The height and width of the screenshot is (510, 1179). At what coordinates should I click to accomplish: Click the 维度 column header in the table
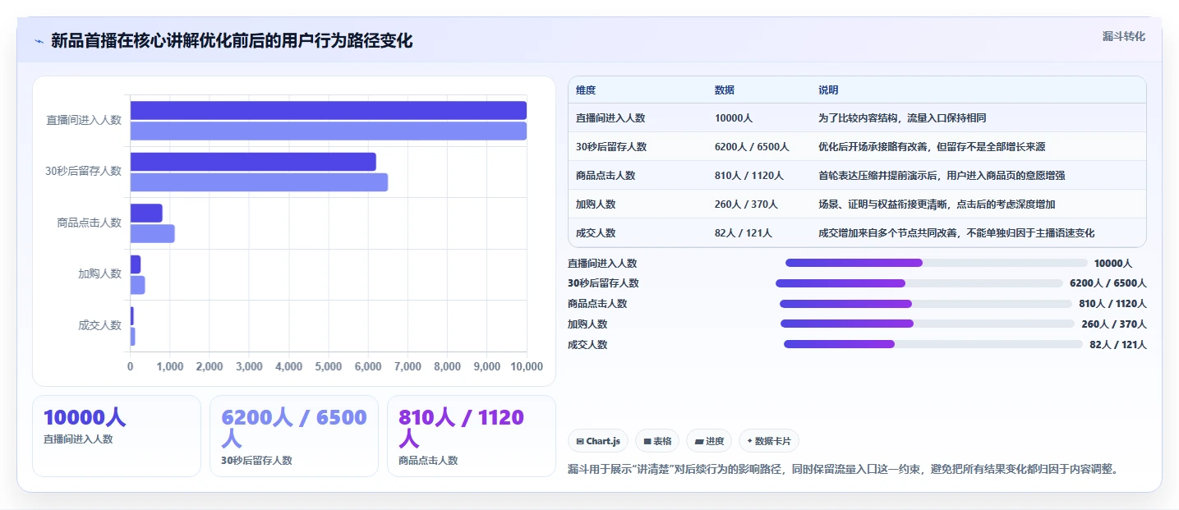tap(586, 90)
